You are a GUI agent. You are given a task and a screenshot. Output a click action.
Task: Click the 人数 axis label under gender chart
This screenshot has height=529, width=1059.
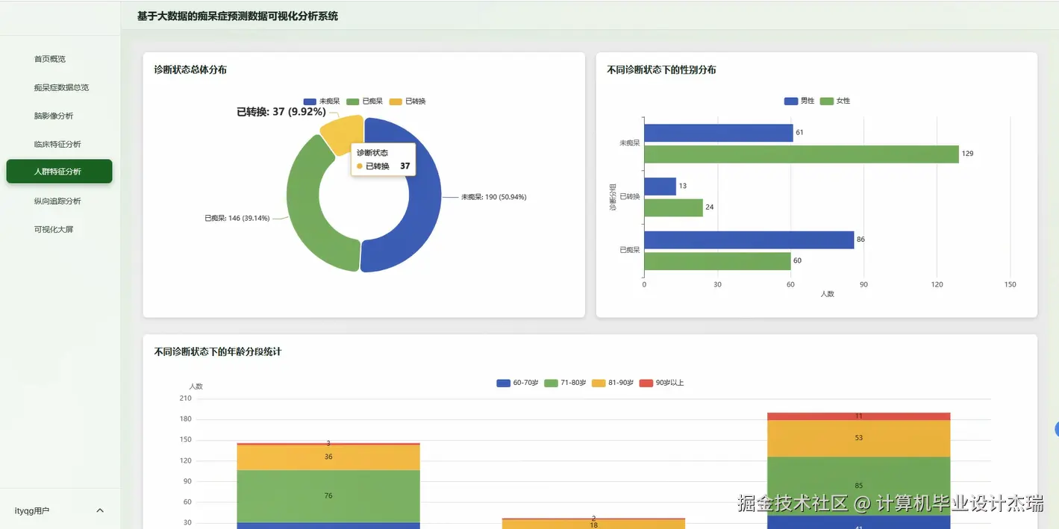(827, 294)
